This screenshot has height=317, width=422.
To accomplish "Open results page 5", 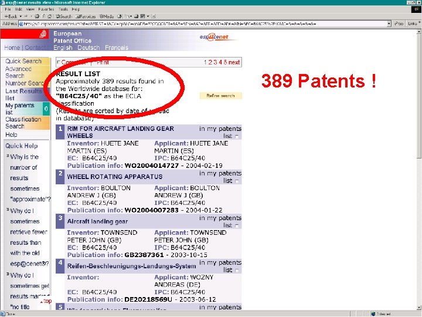I will click(225, 63).
